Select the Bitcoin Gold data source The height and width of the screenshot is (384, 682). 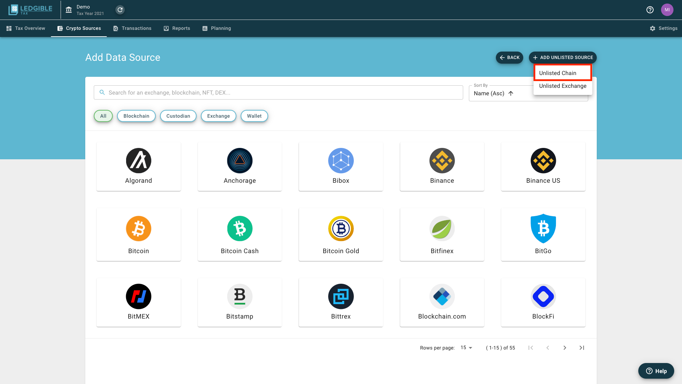tap(341, 235)
